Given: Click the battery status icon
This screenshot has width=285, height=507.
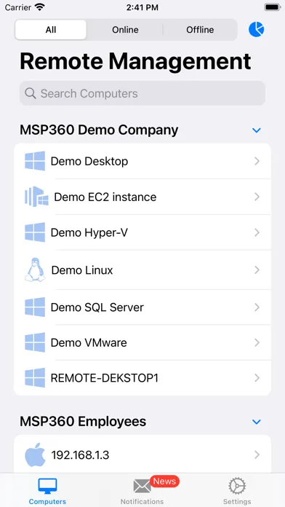Looking at the screenshot, I should (x=272, y=7).
